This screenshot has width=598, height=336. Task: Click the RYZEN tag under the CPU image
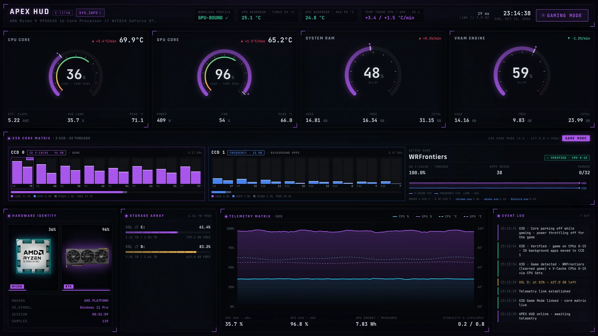point(17,287)
